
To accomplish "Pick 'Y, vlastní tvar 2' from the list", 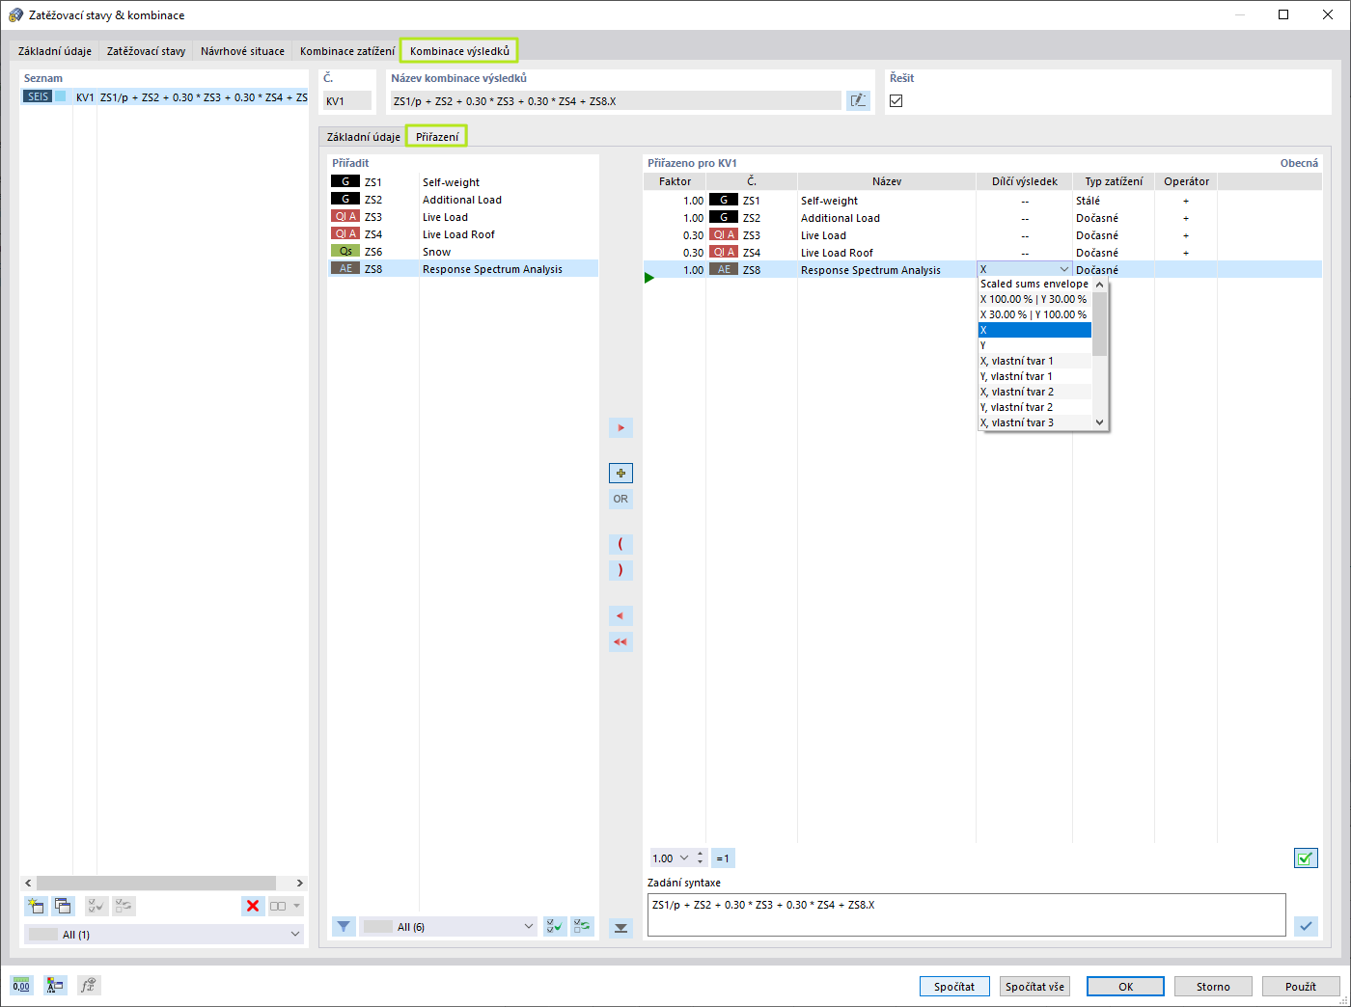I will (x=1034, y=407).
